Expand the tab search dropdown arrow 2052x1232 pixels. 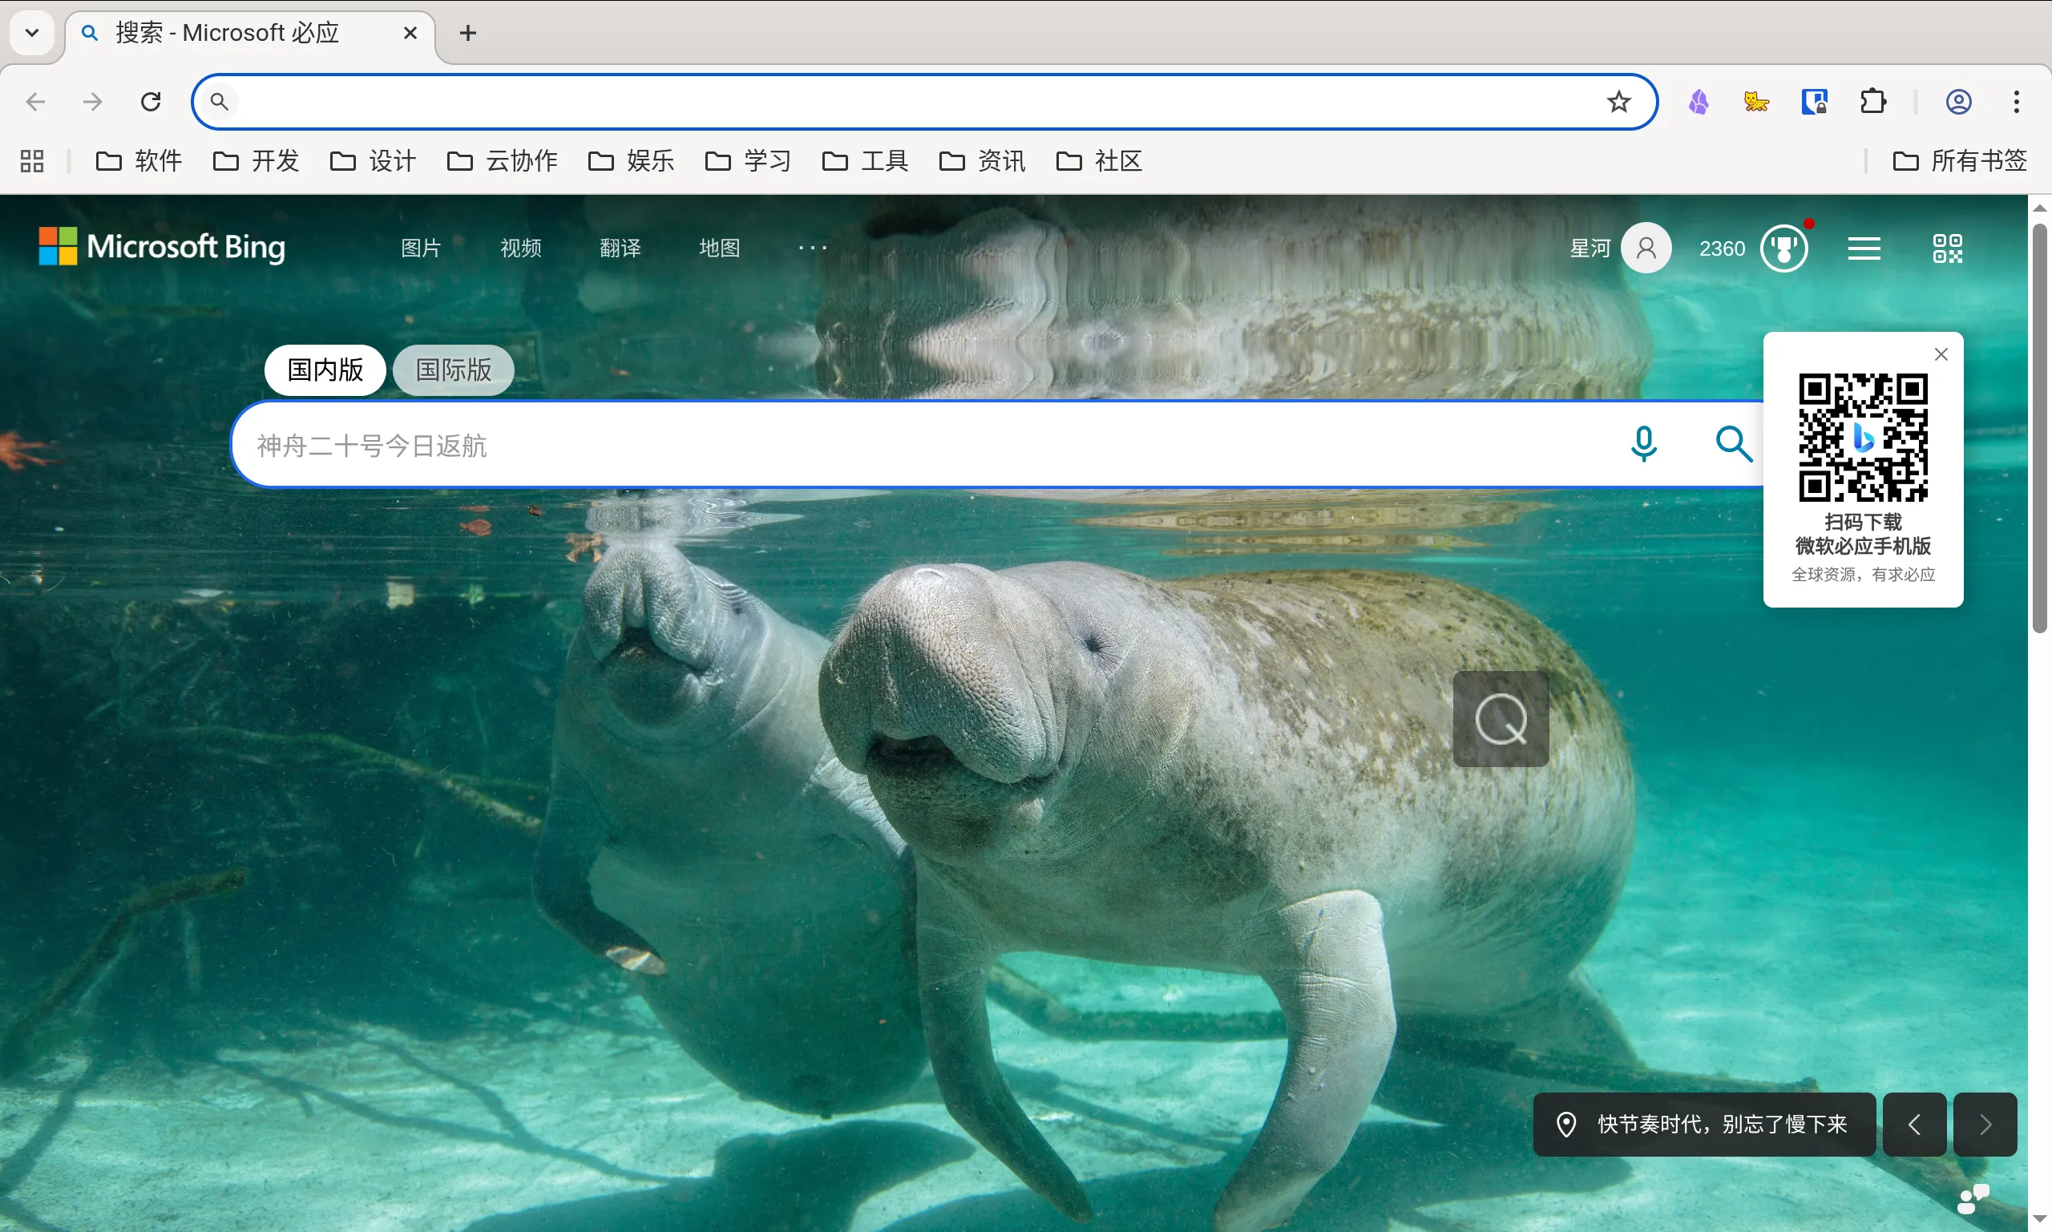(x=31, y=33)
